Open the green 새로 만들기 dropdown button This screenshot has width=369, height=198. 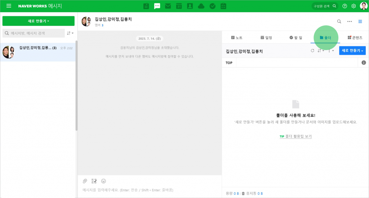38,21
